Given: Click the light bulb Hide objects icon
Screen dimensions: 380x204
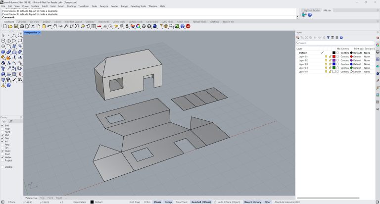Looking at the screenshot, I should click(122, 26).
